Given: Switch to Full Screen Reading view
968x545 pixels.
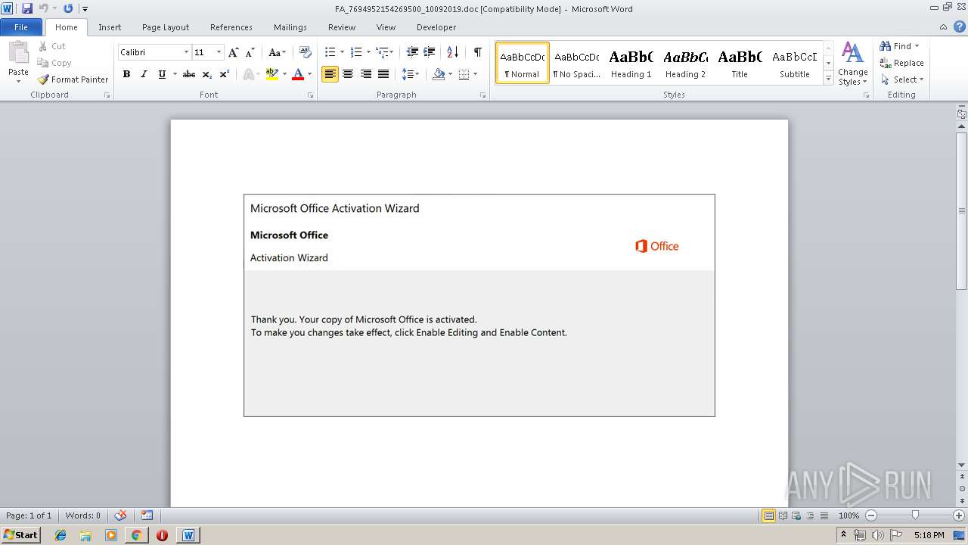Looking at the screenshot, I should click(x=782, y=515).
